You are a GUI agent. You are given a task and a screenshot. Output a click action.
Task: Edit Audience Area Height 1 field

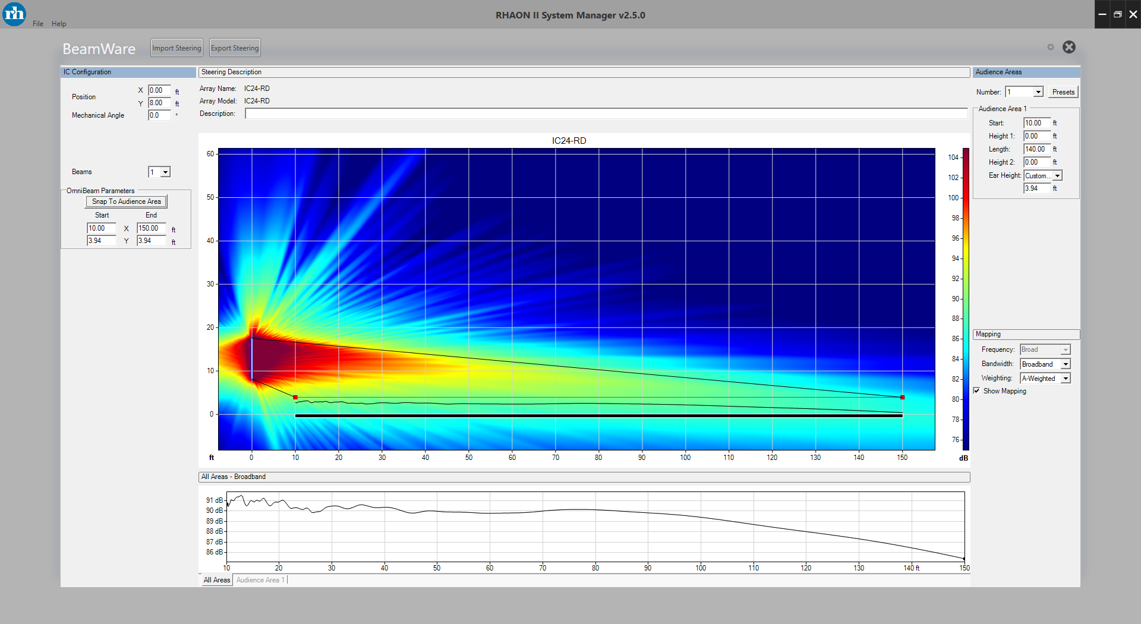(1037, 136)
